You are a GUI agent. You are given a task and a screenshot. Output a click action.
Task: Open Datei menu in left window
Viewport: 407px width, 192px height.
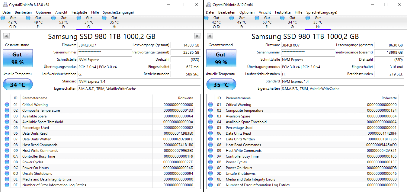(x=6, y=12)
